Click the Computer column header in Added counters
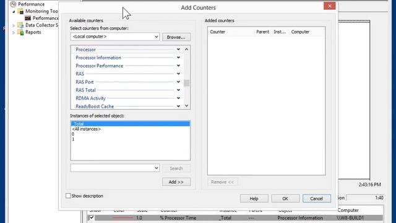 coord(300,32)
